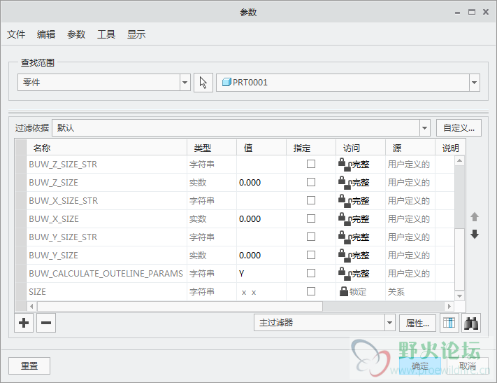Click the x x value in SIZE row
497x383 pixels.
(x=249, y=292)
